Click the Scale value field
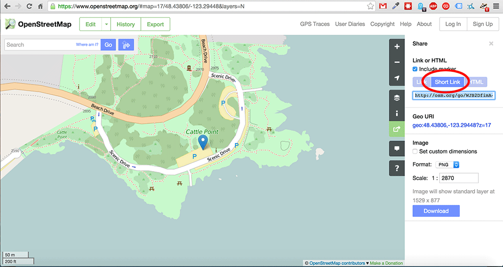Viewport: 503px width, 267px height. point(459,178)
